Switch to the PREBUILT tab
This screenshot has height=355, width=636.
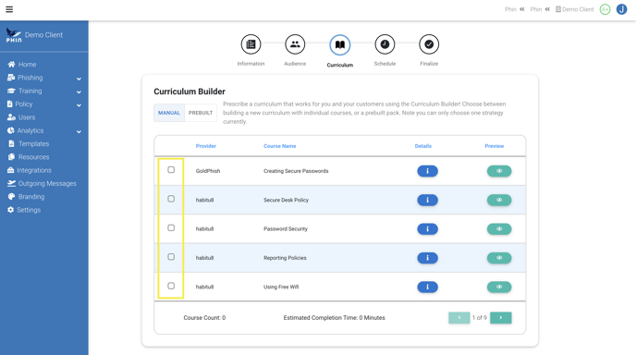(x=201, y=113)
